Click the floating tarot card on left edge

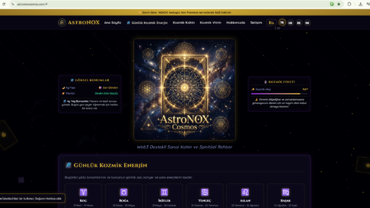[x=7, y=135]
